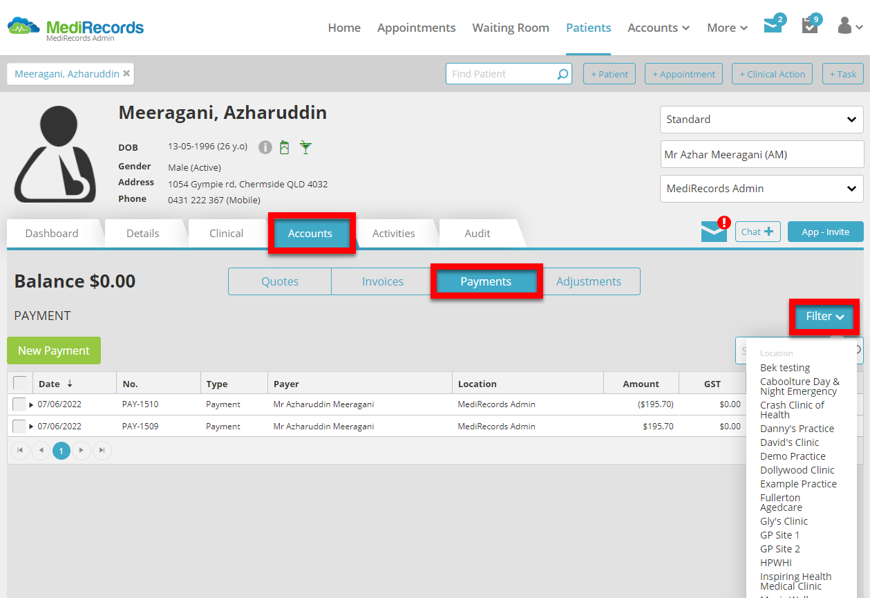Select Crash Clinic of Health location
Image resolution: width=870 pixels, height=598 pixels.
click(x=792, y=410)
